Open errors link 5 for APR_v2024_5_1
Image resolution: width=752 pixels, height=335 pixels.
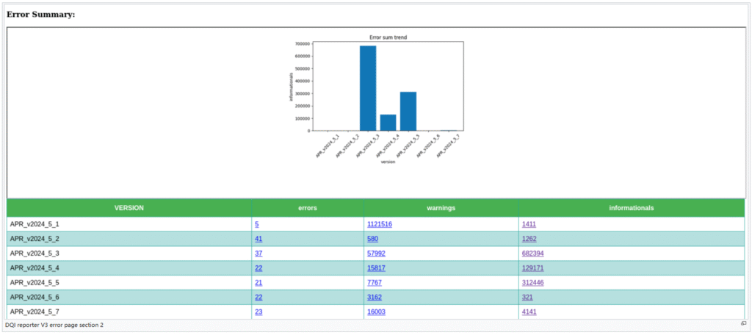tap(257, 224)
